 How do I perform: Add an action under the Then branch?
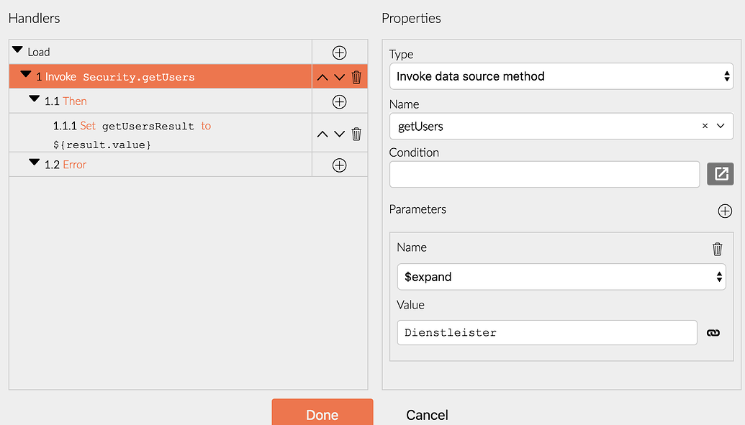point(339,101)
